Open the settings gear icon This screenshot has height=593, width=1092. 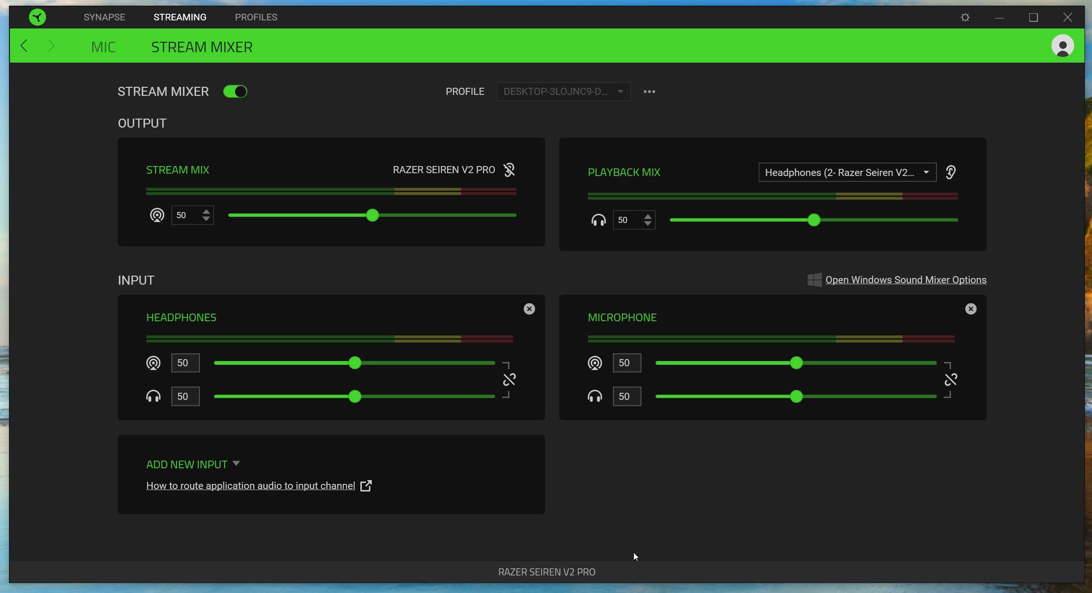coord(965,18)
